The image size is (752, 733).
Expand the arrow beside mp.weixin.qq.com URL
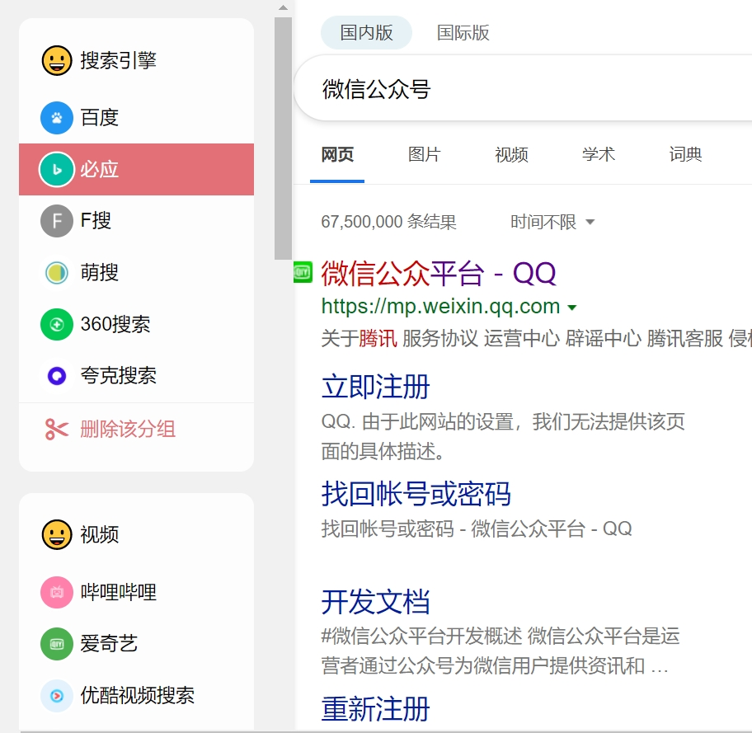point(572,307)
